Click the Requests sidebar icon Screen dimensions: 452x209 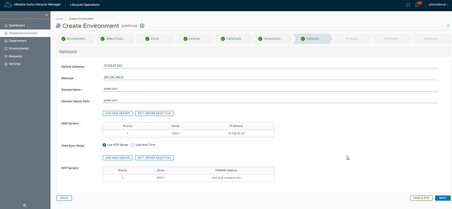click(x=6, y=56)
